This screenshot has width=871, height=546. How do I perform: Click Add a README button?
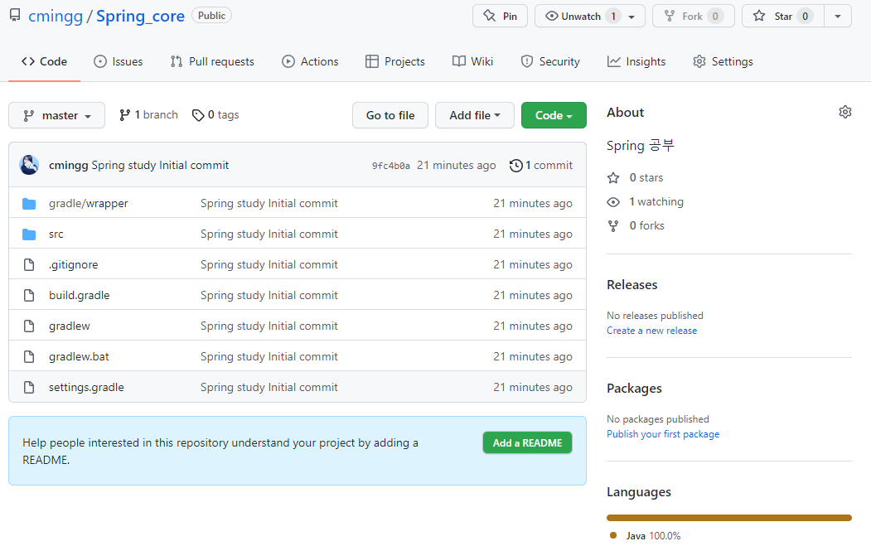[527, 442]
